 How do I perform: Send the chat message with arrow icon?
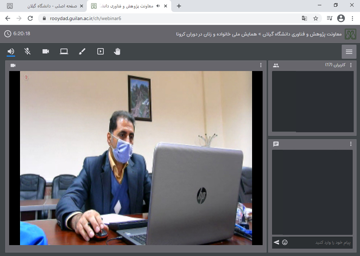coord(276,242)
